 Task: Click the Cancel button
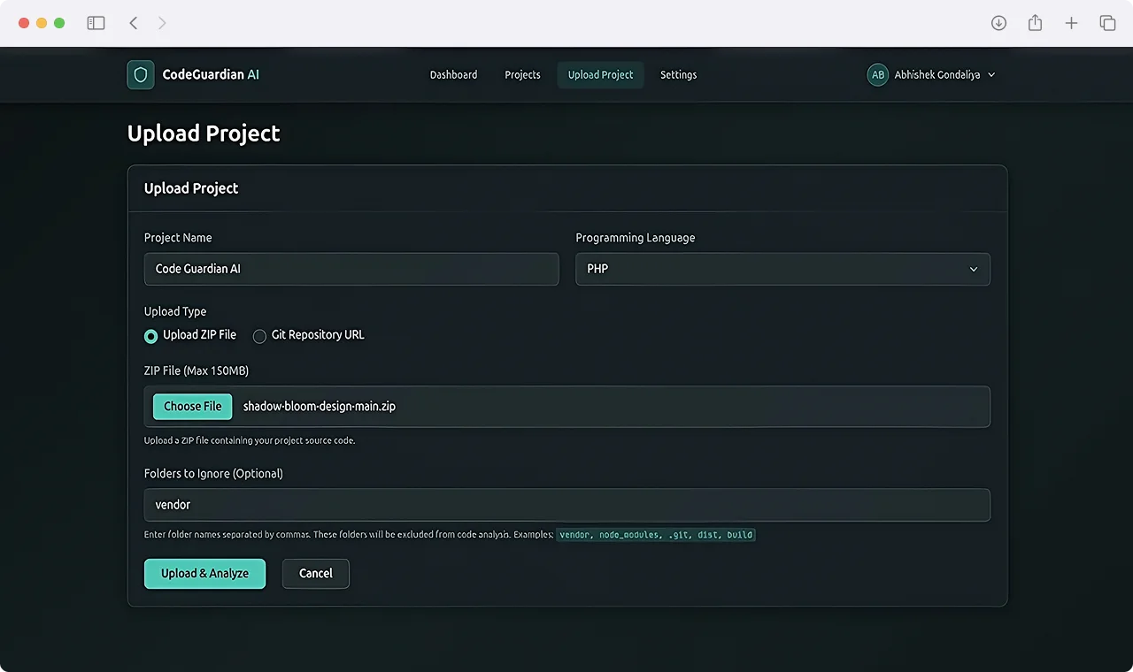tap(316, 574)
